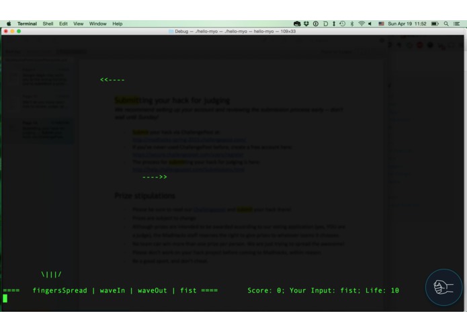Open the Bluetooth status menu

[352, 24]
